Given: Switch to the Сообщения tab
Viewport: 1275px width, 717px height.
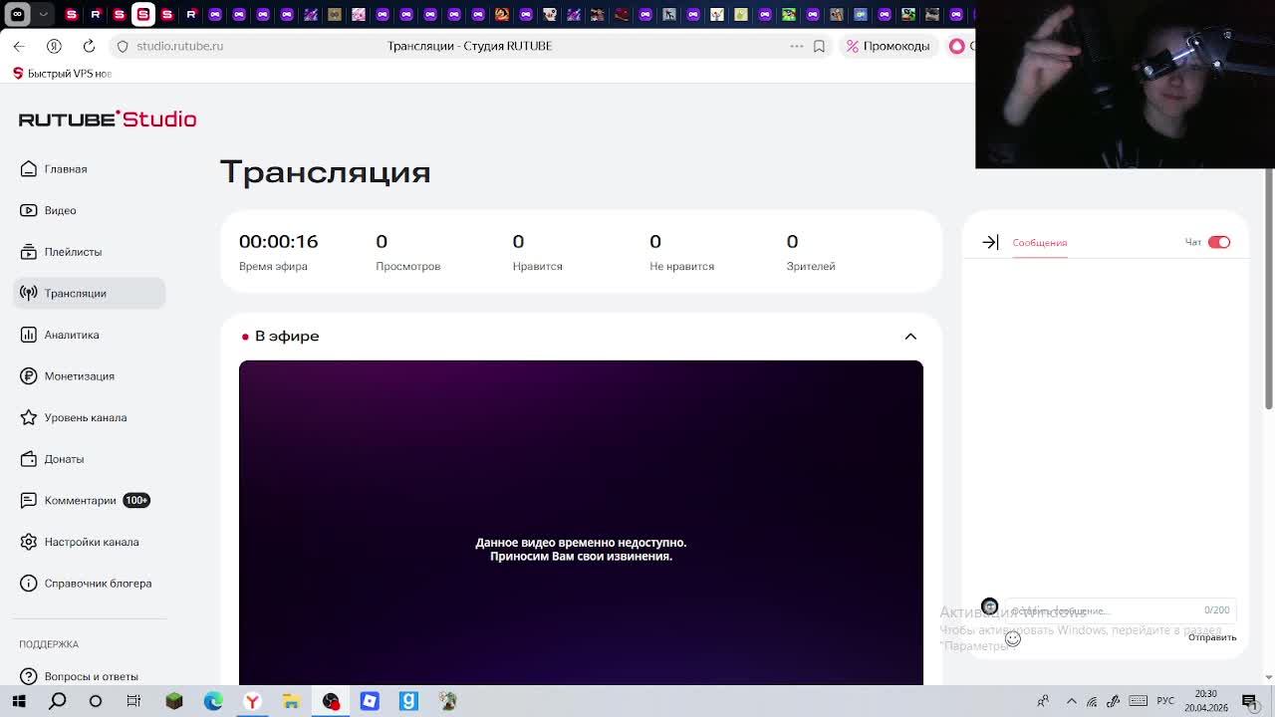Looking at the screenshot, I should (1040, 242).
